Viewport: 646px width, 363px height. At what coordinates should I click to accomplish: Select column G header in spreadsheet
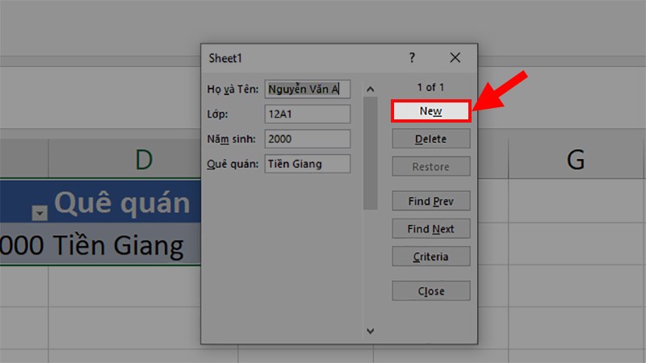575,159
